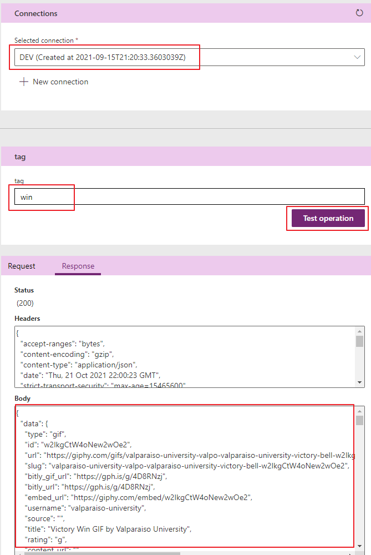This screenshot has height=555, width=371.
Task: Select the Response tab
Action: tap(78, 266)
